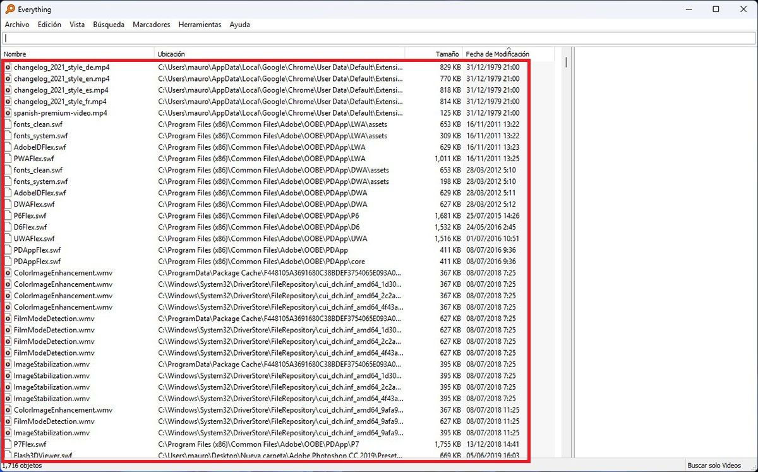This screenshot has width=758, height=472.
Task: Select file name P7Flex.swf
Action: point(30,444)
